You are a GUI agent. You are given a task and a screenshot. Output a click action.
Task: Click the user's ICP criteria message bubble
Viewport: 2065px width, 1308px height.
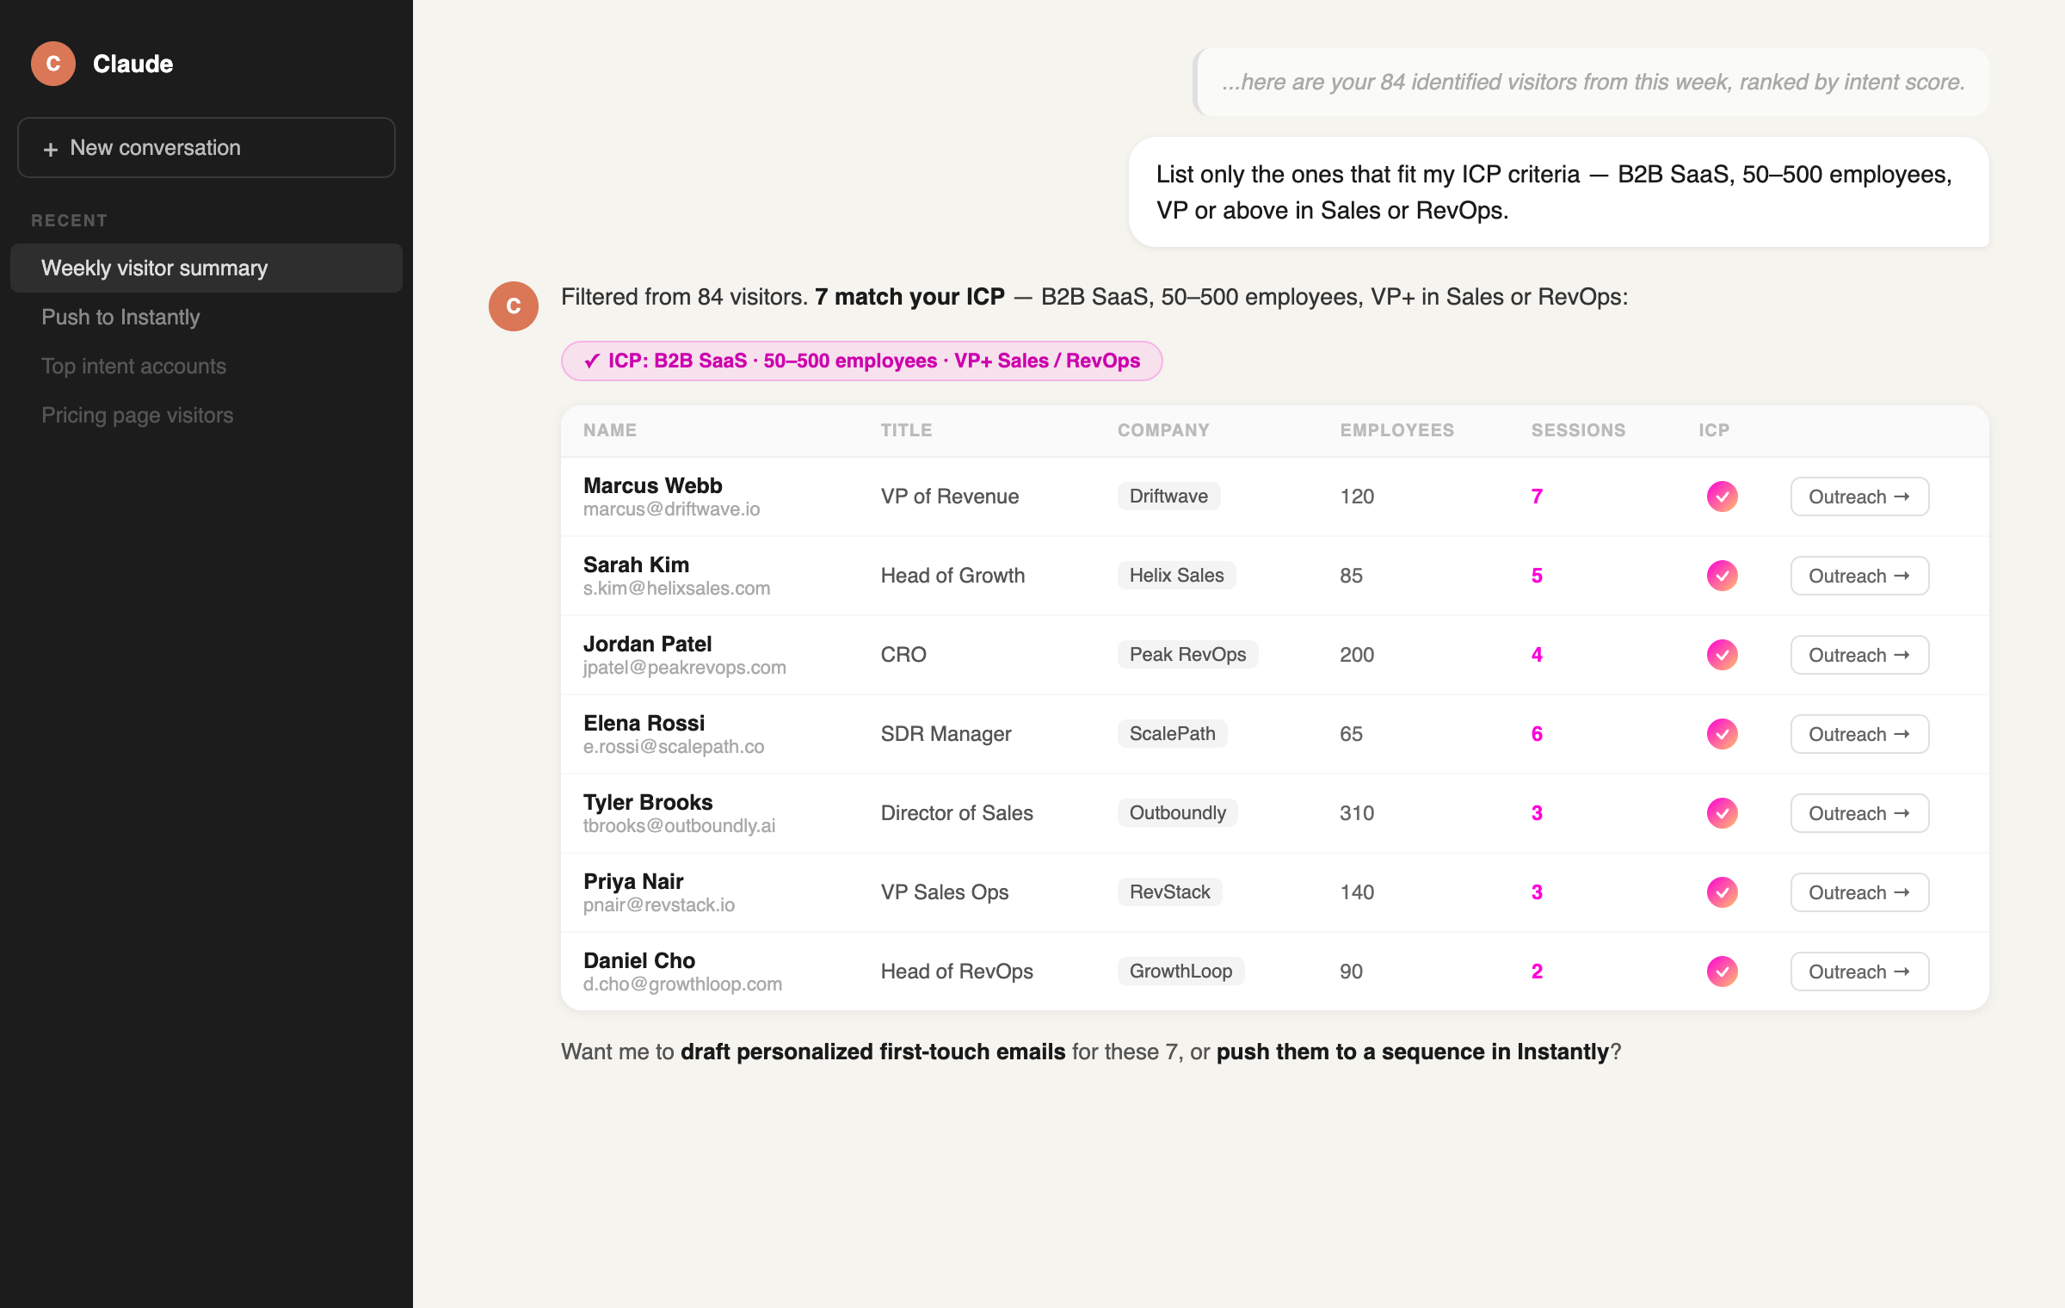1558,192
